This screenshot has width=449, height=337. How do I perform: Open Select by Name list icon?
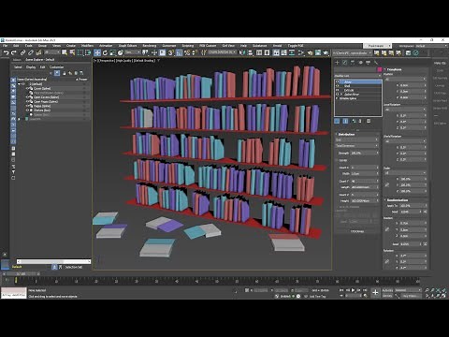[x=72, y=52]
